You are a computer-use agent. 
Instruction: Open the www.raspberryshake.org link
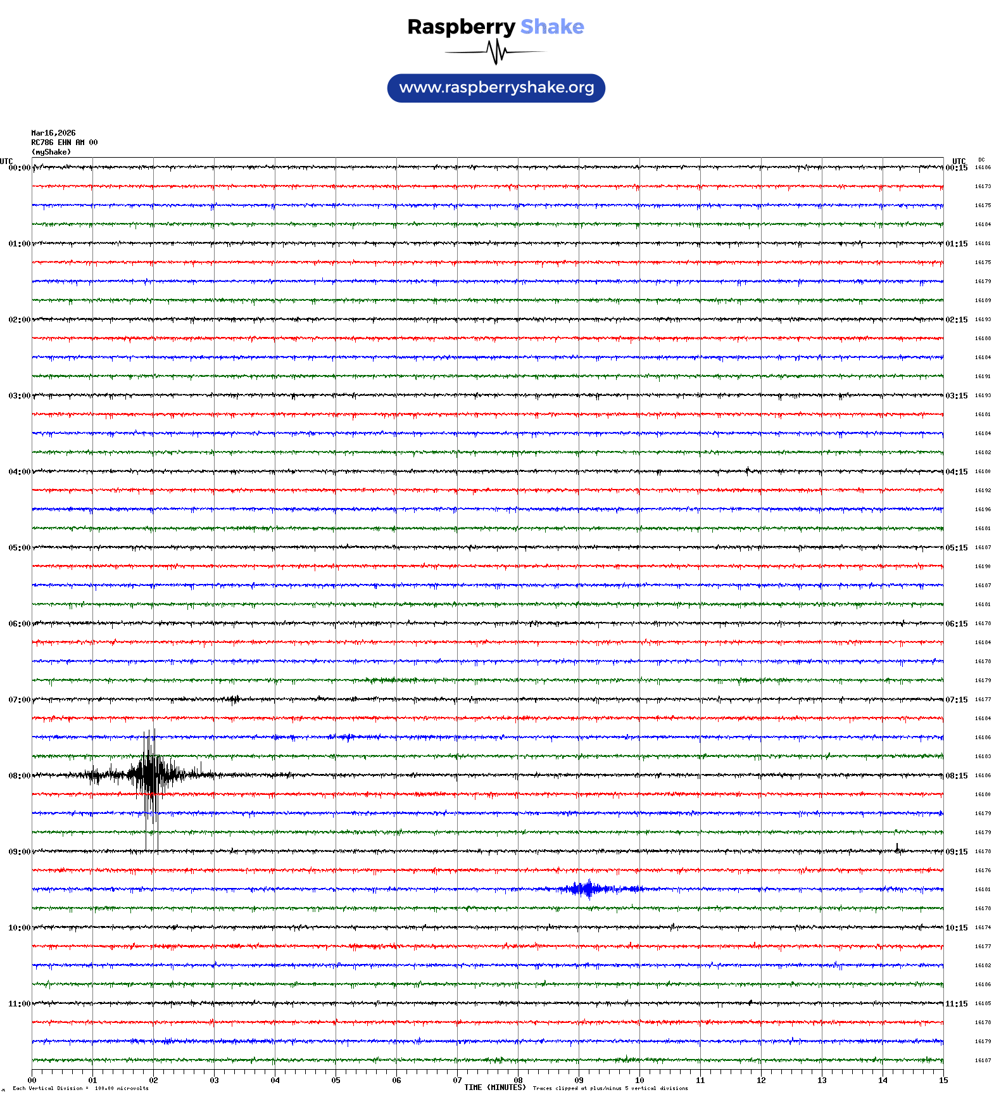pos(496,87)
